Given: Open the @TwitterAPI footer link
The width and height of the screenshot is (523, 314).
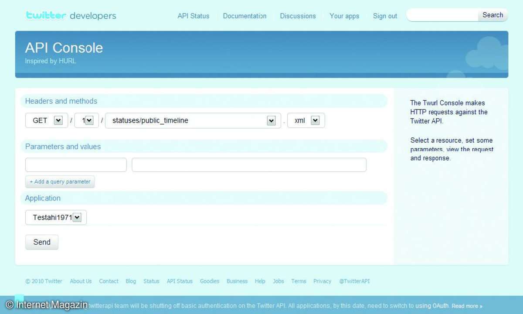Looking at the screenshot, I should tap(354, 281).
